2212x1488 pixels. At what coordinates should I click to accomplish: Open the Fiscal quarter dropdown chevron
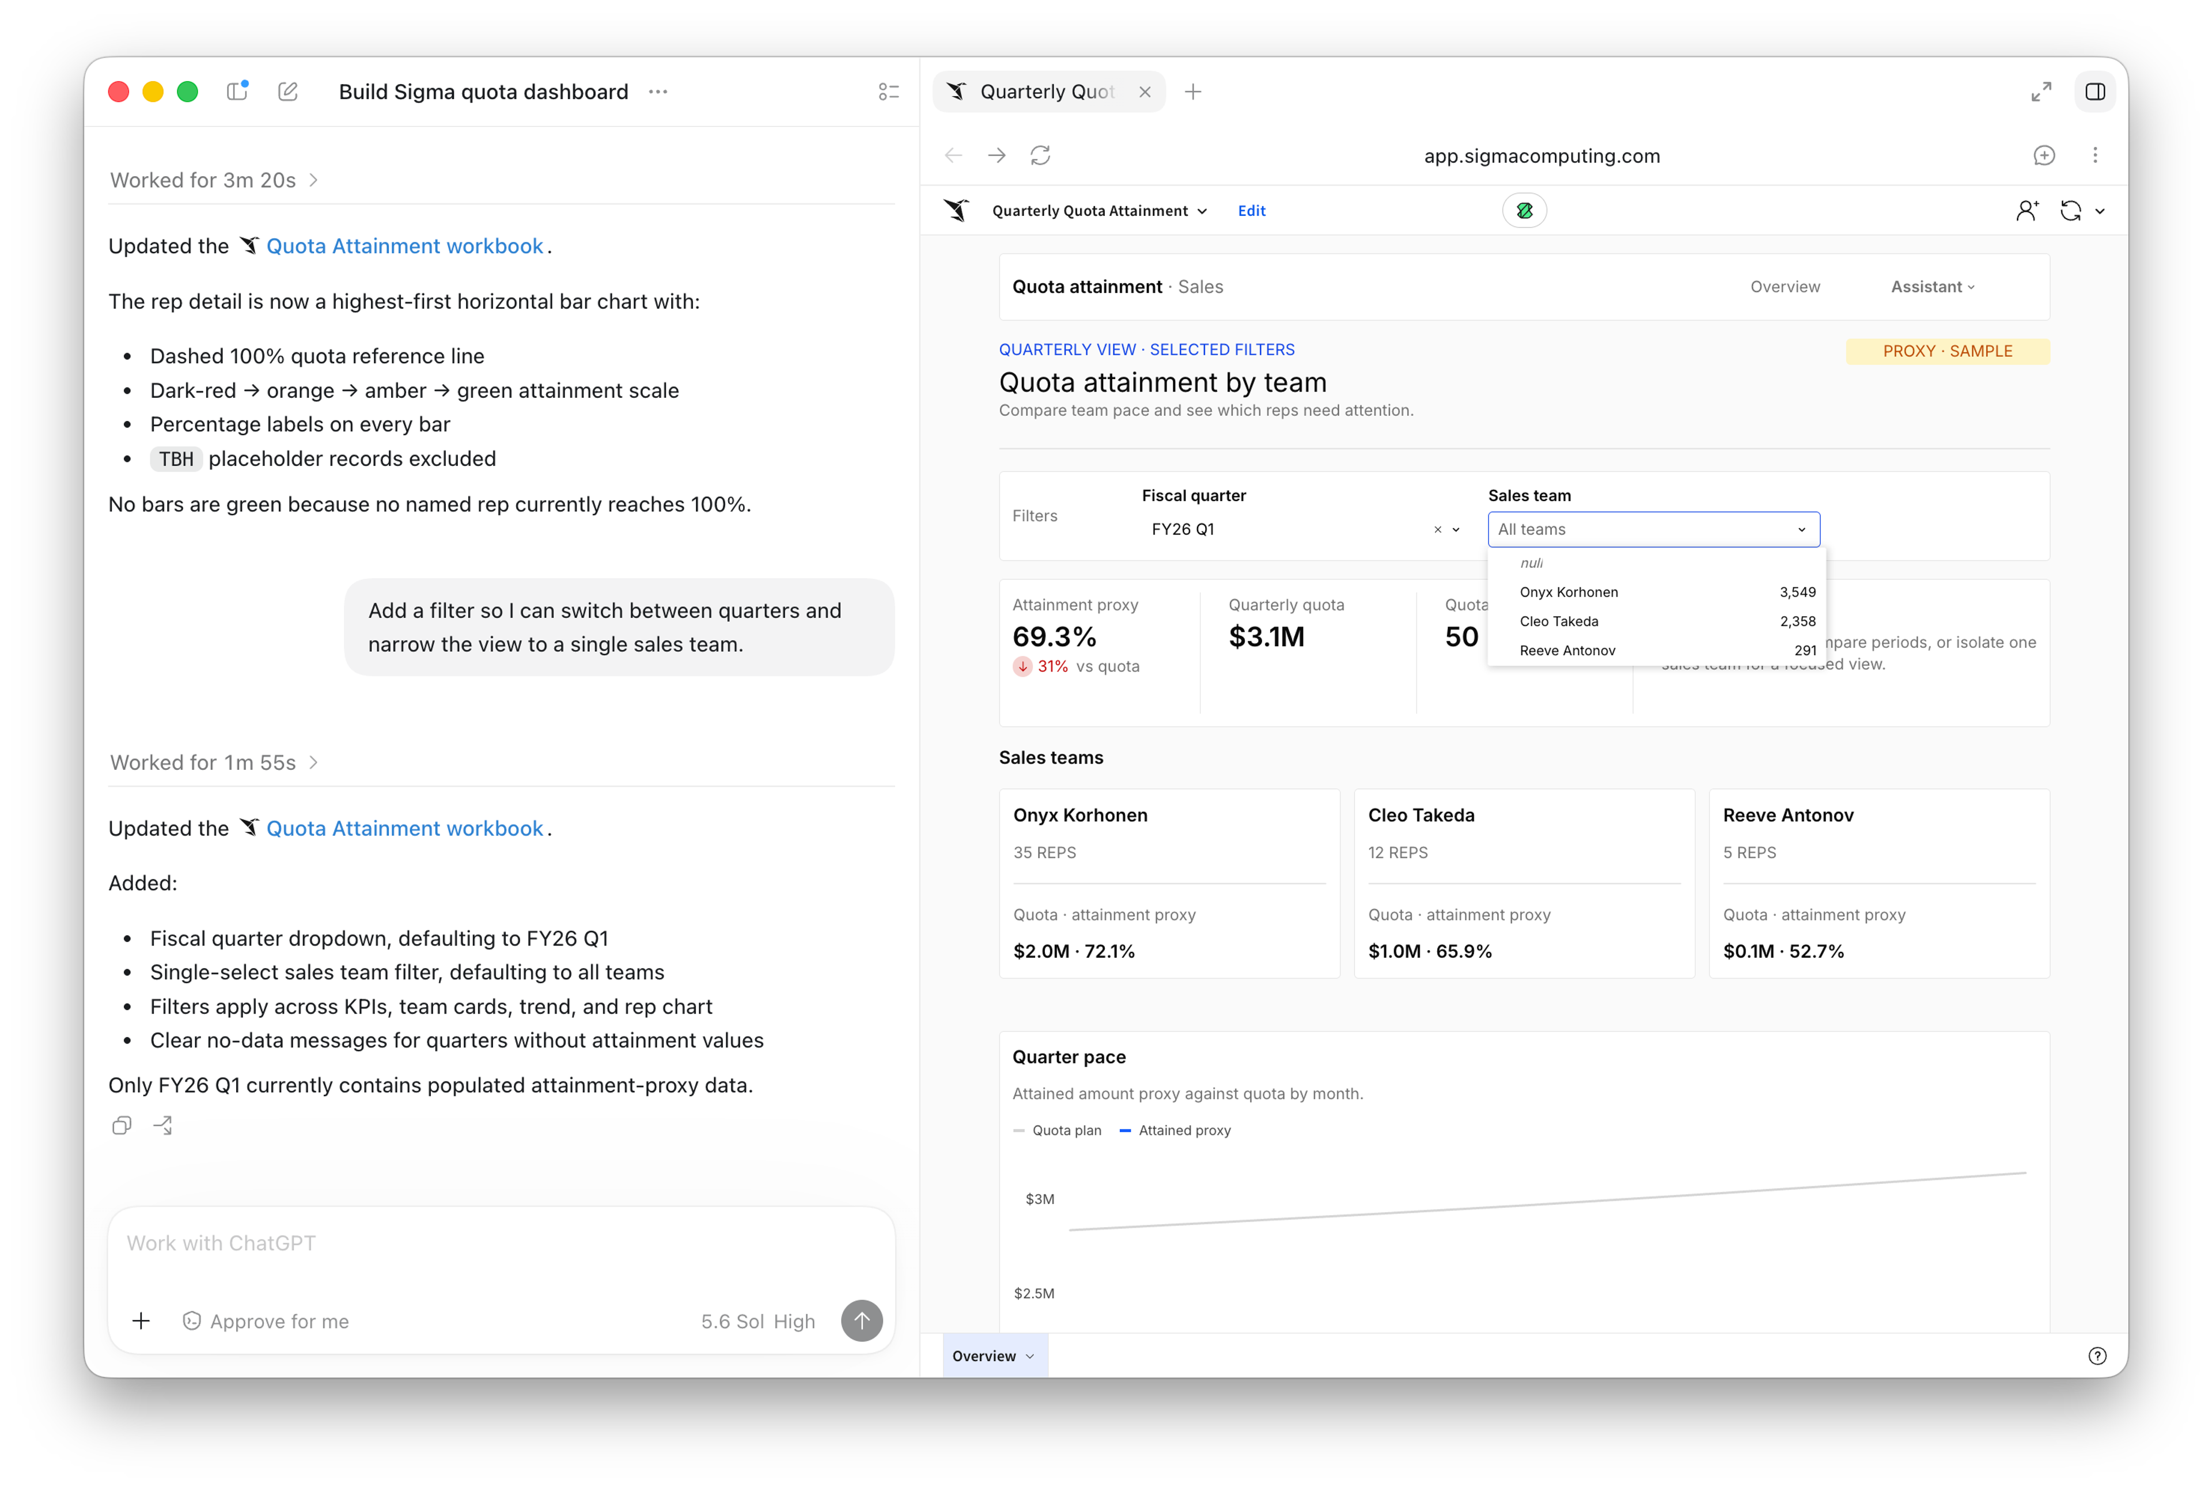pos(1456,530)
